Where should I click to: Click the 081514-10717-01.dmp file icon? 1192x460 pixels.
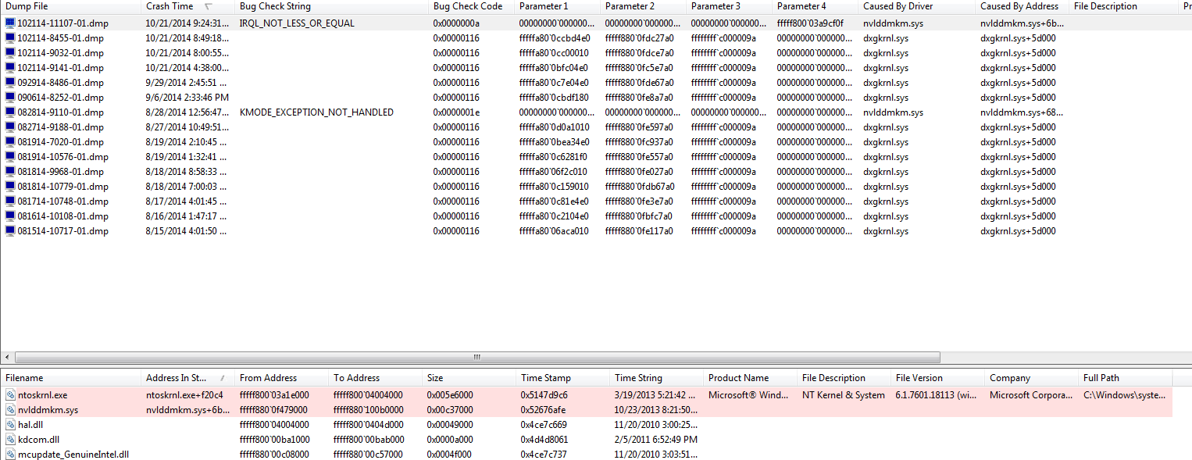tap(10, 231)
